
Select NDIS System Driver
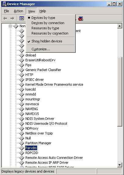[40, 119]
